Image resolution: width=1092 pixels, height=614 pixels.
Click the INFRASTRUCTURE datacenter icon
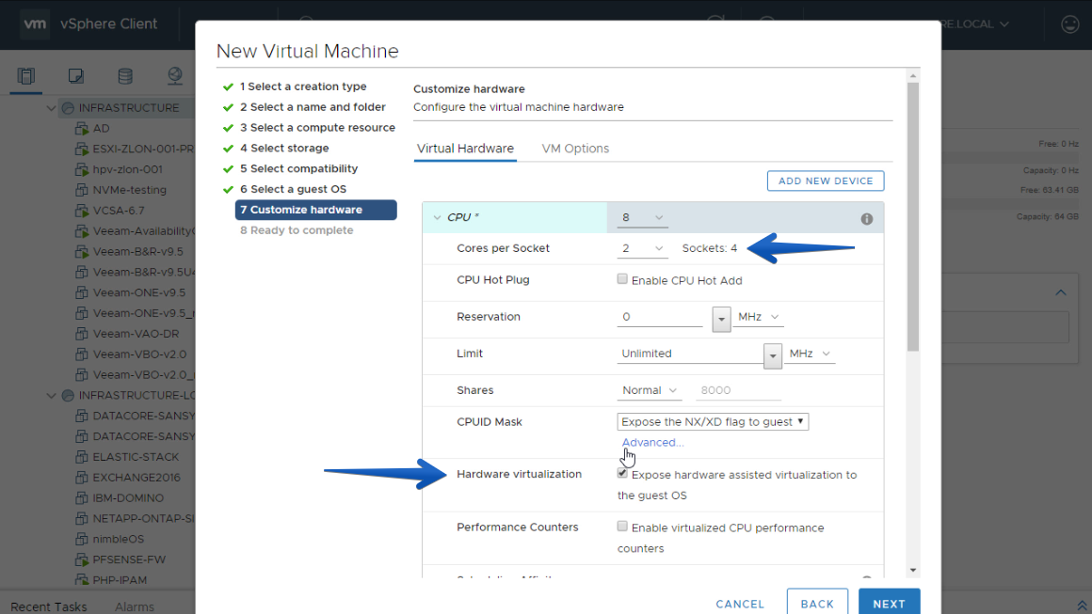pyautogui.click(x=68, y=108)
